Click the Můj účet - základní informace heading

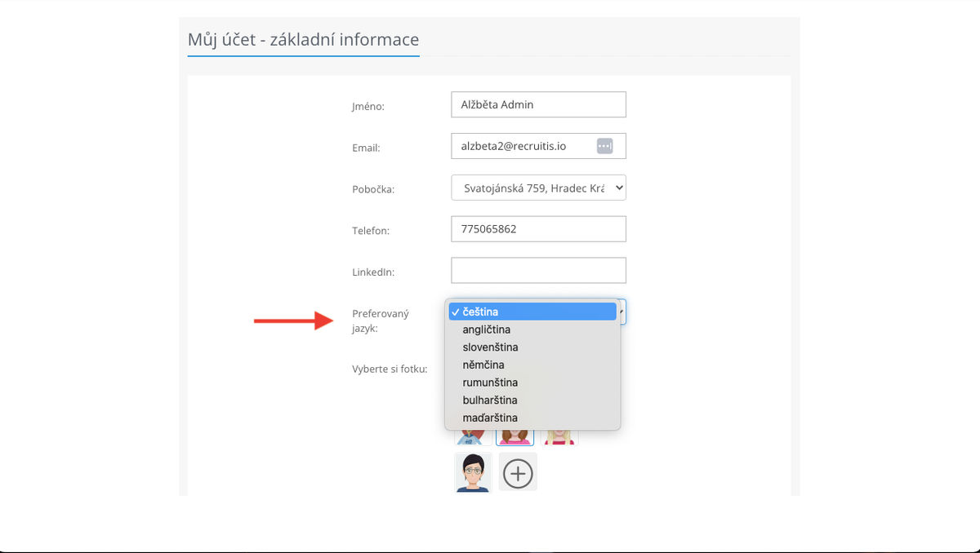(303, 39)
